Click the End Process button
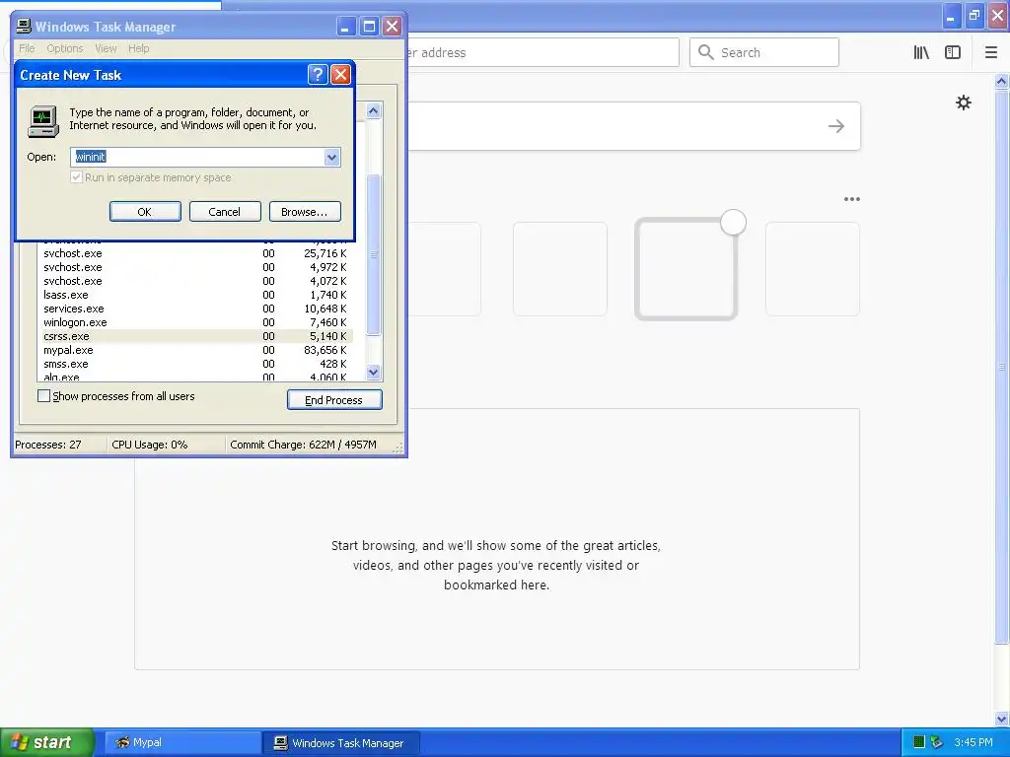Viewport: 1010px width, 757px height. (334, 400)
